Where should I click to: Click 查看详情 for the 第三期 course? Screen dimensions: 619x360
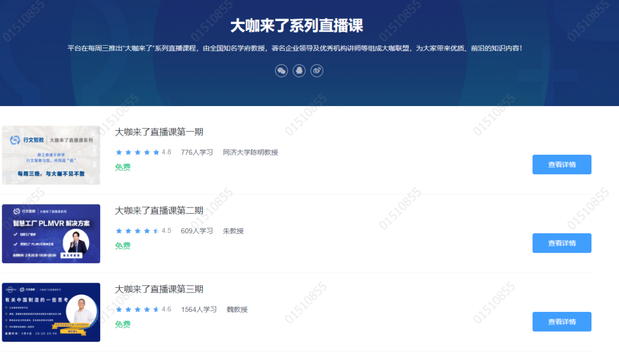click(562, 322)
